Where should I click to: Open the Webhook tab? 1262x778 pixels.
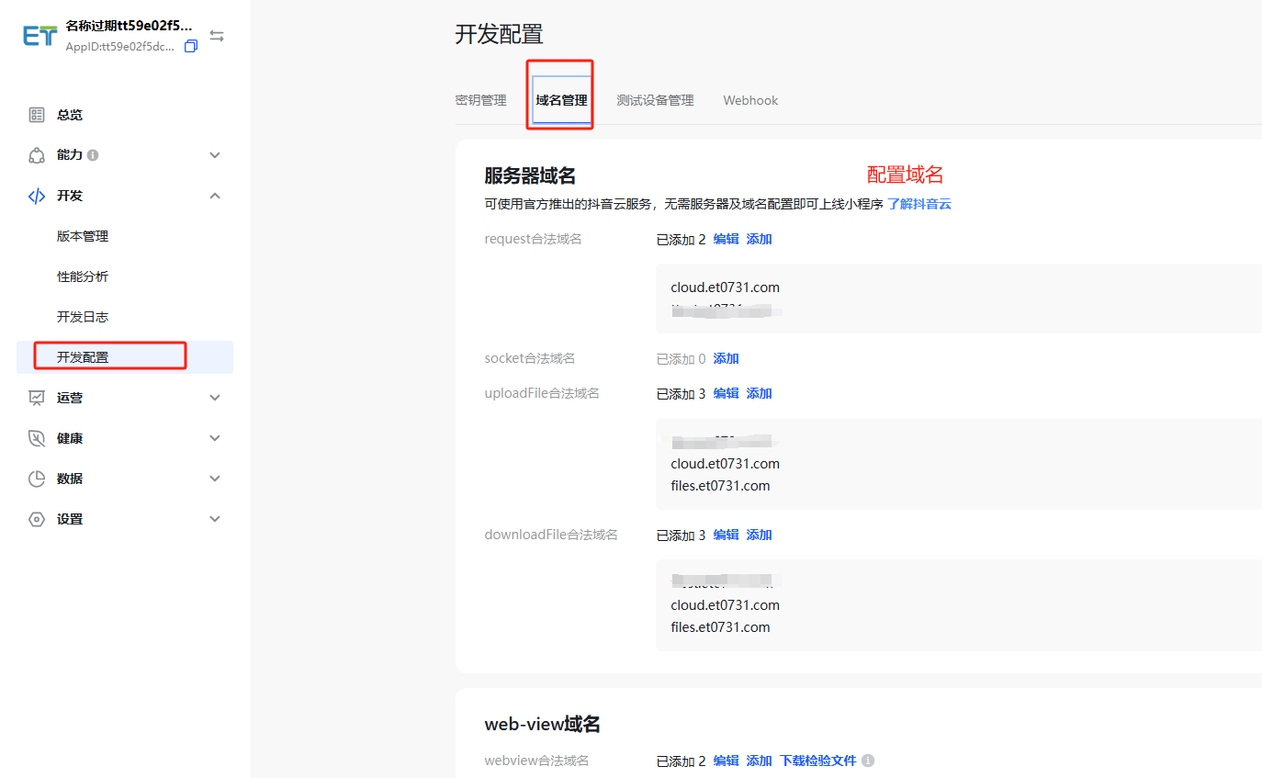(750, 100)
